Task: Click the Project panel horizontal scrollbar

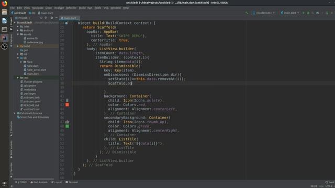Action: tap(33, 179)
